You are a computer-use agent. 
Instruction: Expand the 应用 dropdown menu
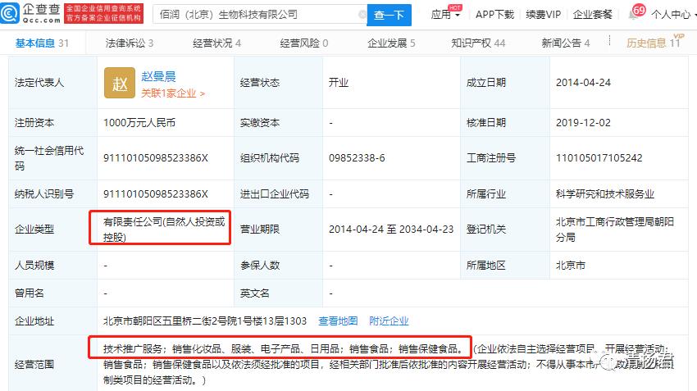[x=445, y=15]
